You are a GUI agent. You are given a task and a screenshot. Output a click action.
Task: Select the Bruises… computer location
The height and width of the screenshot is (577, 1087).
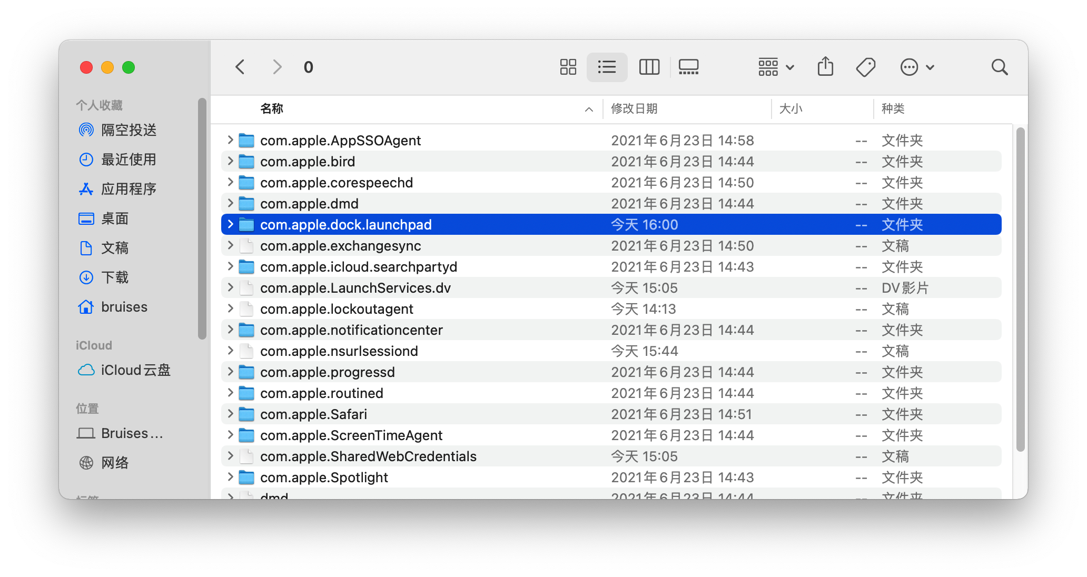(x=120, y=433)
